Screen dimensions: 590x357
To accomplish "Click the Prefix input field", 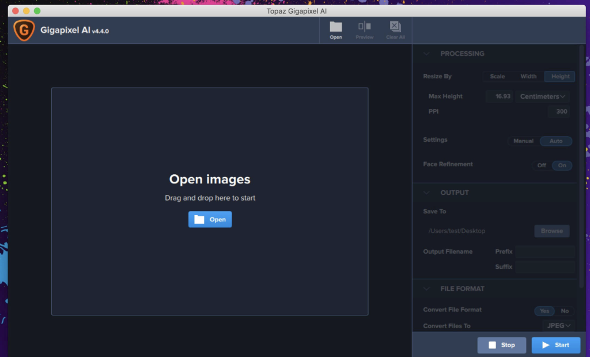I will tap(545, 251).
